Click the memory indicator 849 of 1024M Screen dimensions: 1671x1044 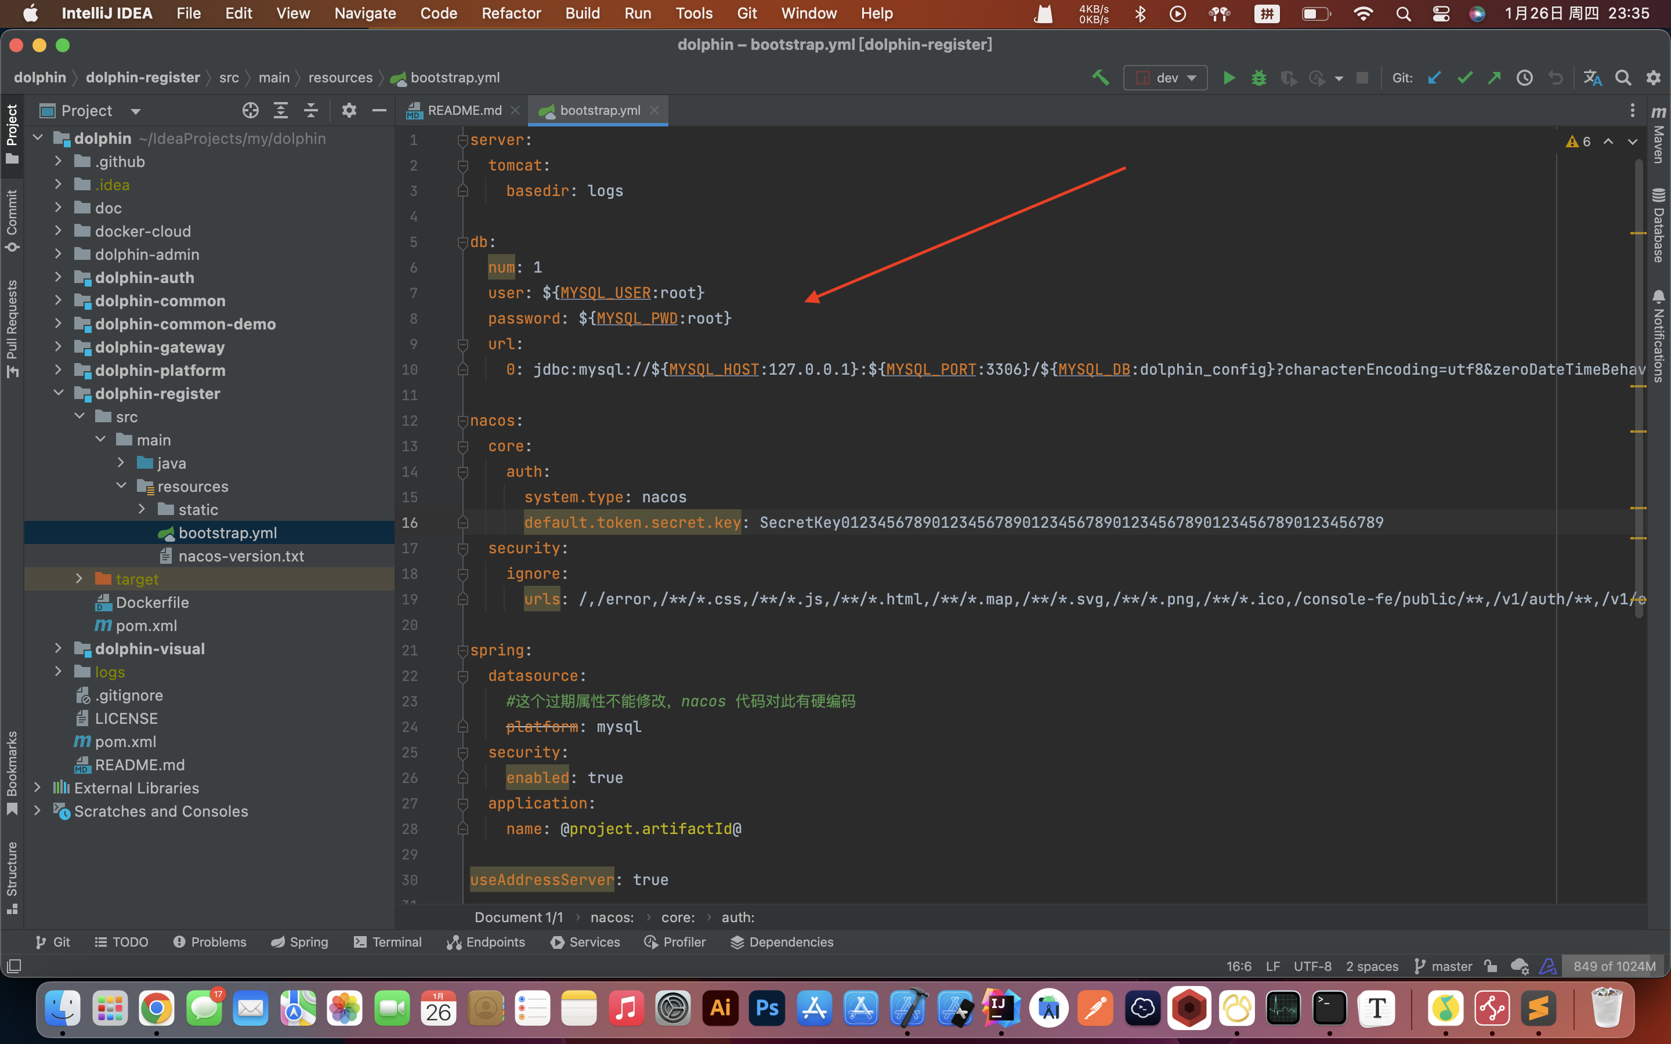1614,966
